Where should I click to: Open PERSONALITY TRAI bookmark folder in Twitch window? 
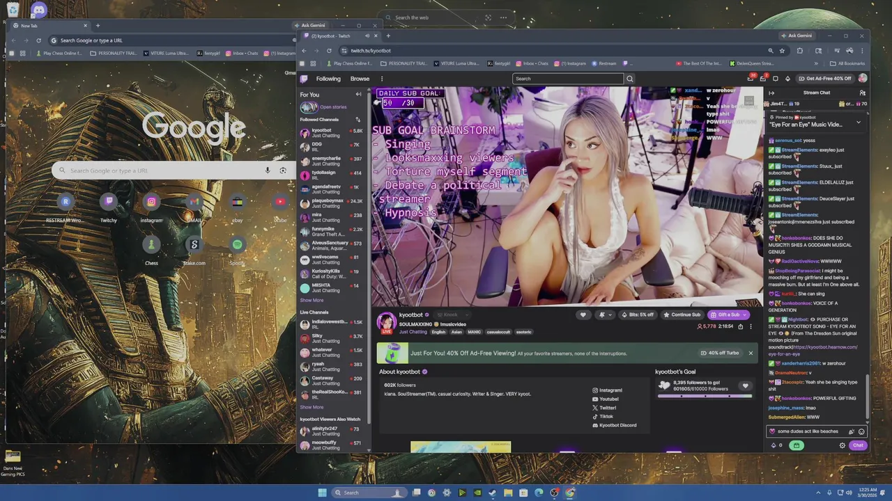click(404, 63)
